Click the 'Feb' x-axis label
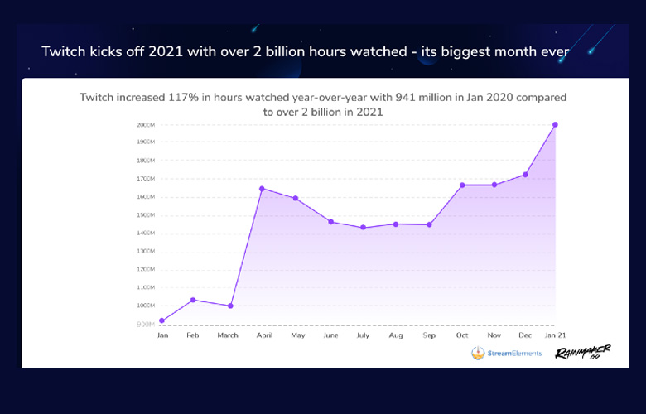The image size is (646, 414). pyautogui.click(x=192, y=335)
